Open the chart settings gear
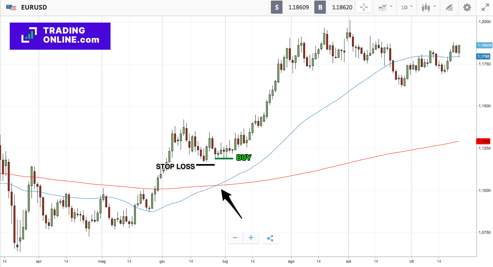Screen dimensions: 493x267 coord(467,7)
